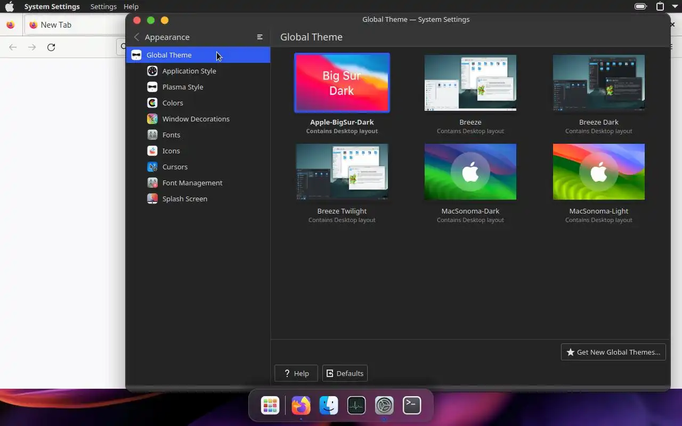Screen dimensions: 682x426
Task: Open the Finder-style file manager in dock
Action: click(329, 406)
